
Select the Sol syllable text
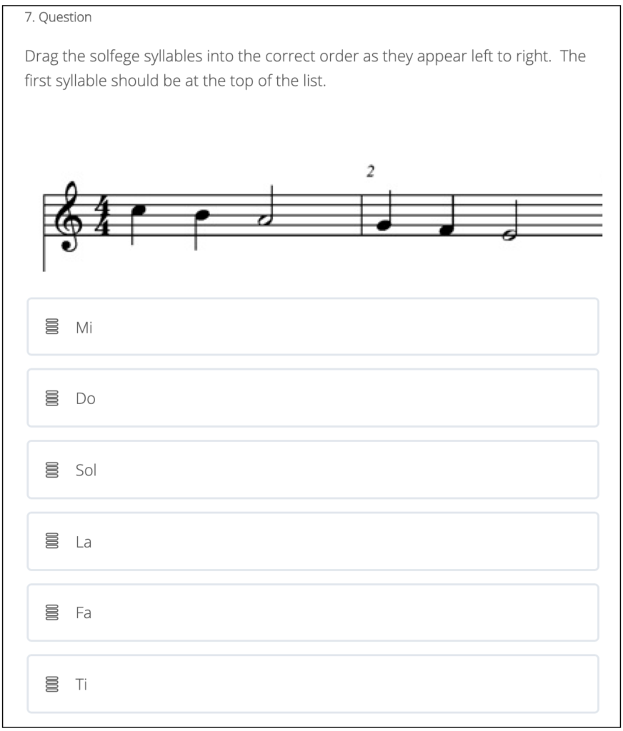[86, 470]
